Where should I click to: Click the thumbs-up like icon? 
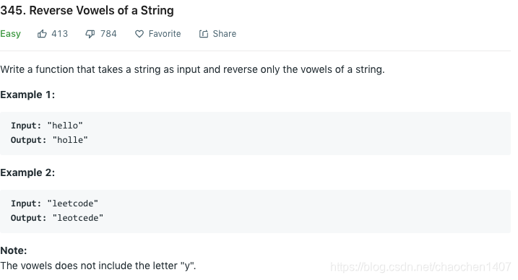tap(42, 34)
